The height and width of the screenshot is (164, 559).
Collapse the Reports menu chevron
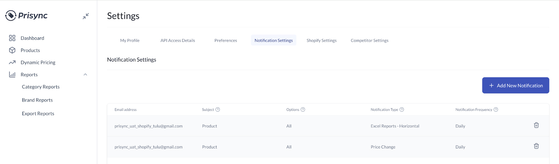tap(85, 75)
